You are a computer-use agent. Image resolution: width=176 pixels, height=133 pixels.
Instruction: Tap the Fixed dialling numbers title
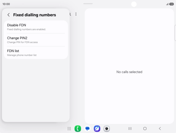click(35, 15)
